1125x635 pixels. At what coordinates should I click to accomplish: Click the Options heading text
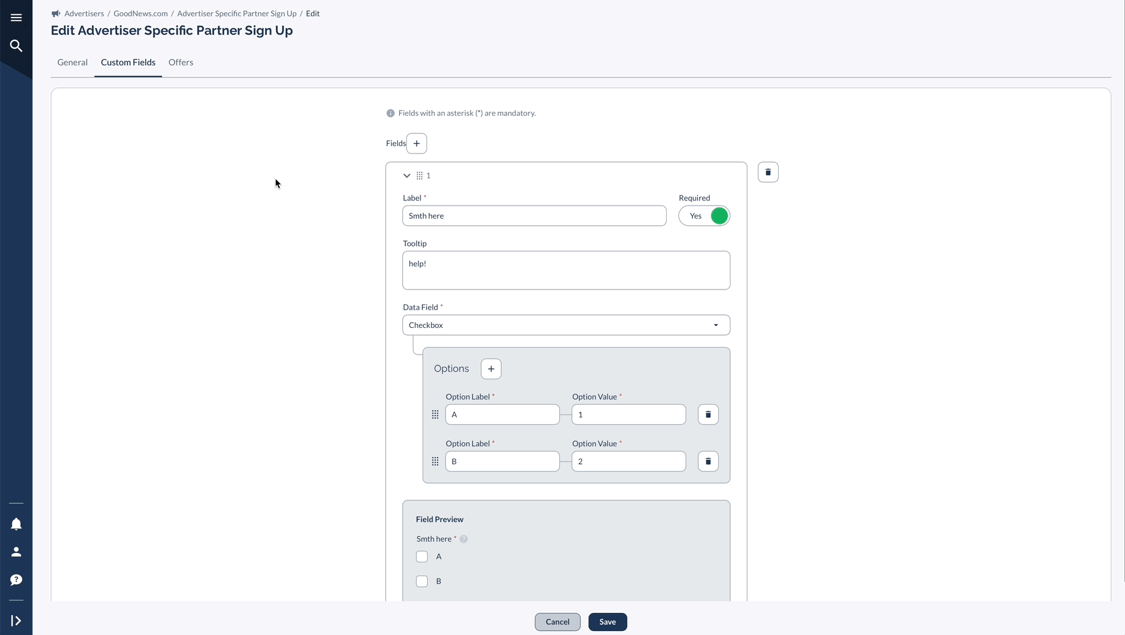[x=452, y=369]
